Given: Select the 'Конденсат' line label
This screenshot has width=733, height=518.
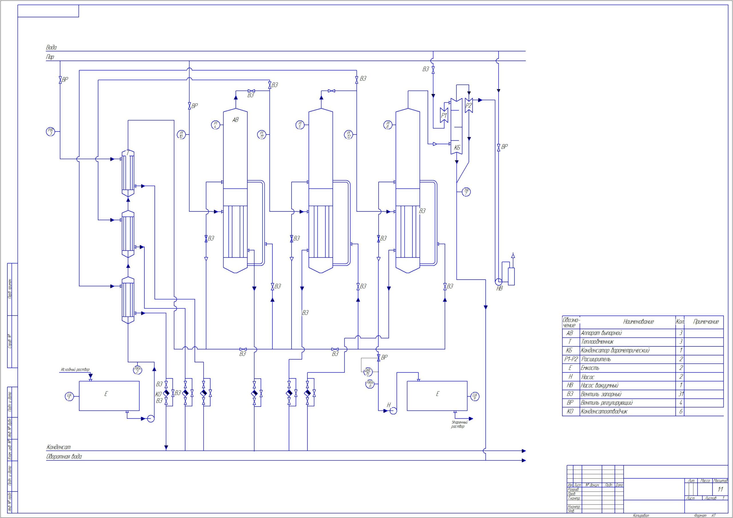Looking at the screenshot, I should tap(58, 448).
